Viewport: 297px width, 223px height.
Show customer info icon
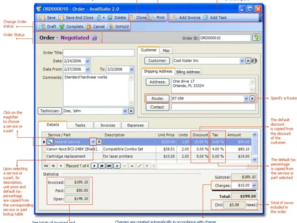pyautogui.click(x=254, y=61)
